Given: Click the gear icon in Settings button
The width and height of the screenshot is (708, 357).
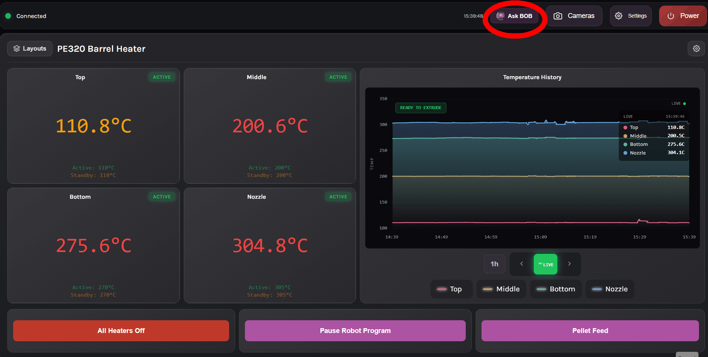Looking at the screenshot, I should 619,16.
